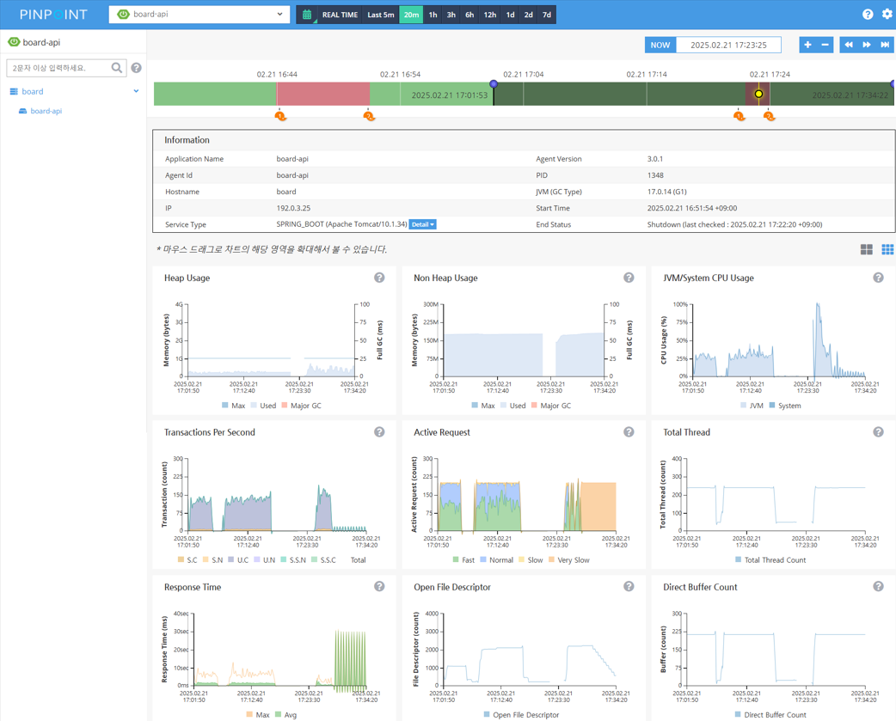Viewport: 896px width, 721px height.
Task: Zoom in timeline with plus button
Action: 807,45
